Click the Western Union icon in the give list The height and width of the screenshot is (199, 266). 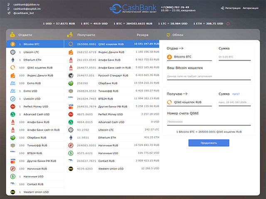click(x=13, y=192)
